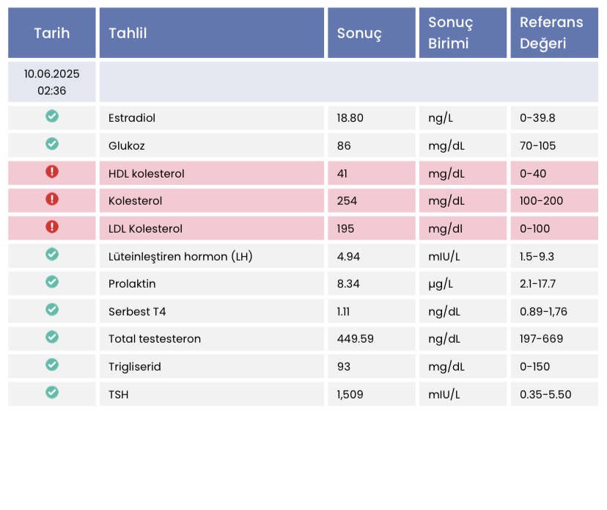Screen dimensions: 607x510
Task: Click green check icon for Serbest T4
Action: pos(52,309)
